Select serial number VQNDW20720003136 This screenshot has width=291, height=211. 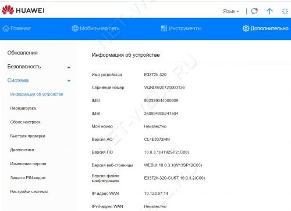pos(164,88)
